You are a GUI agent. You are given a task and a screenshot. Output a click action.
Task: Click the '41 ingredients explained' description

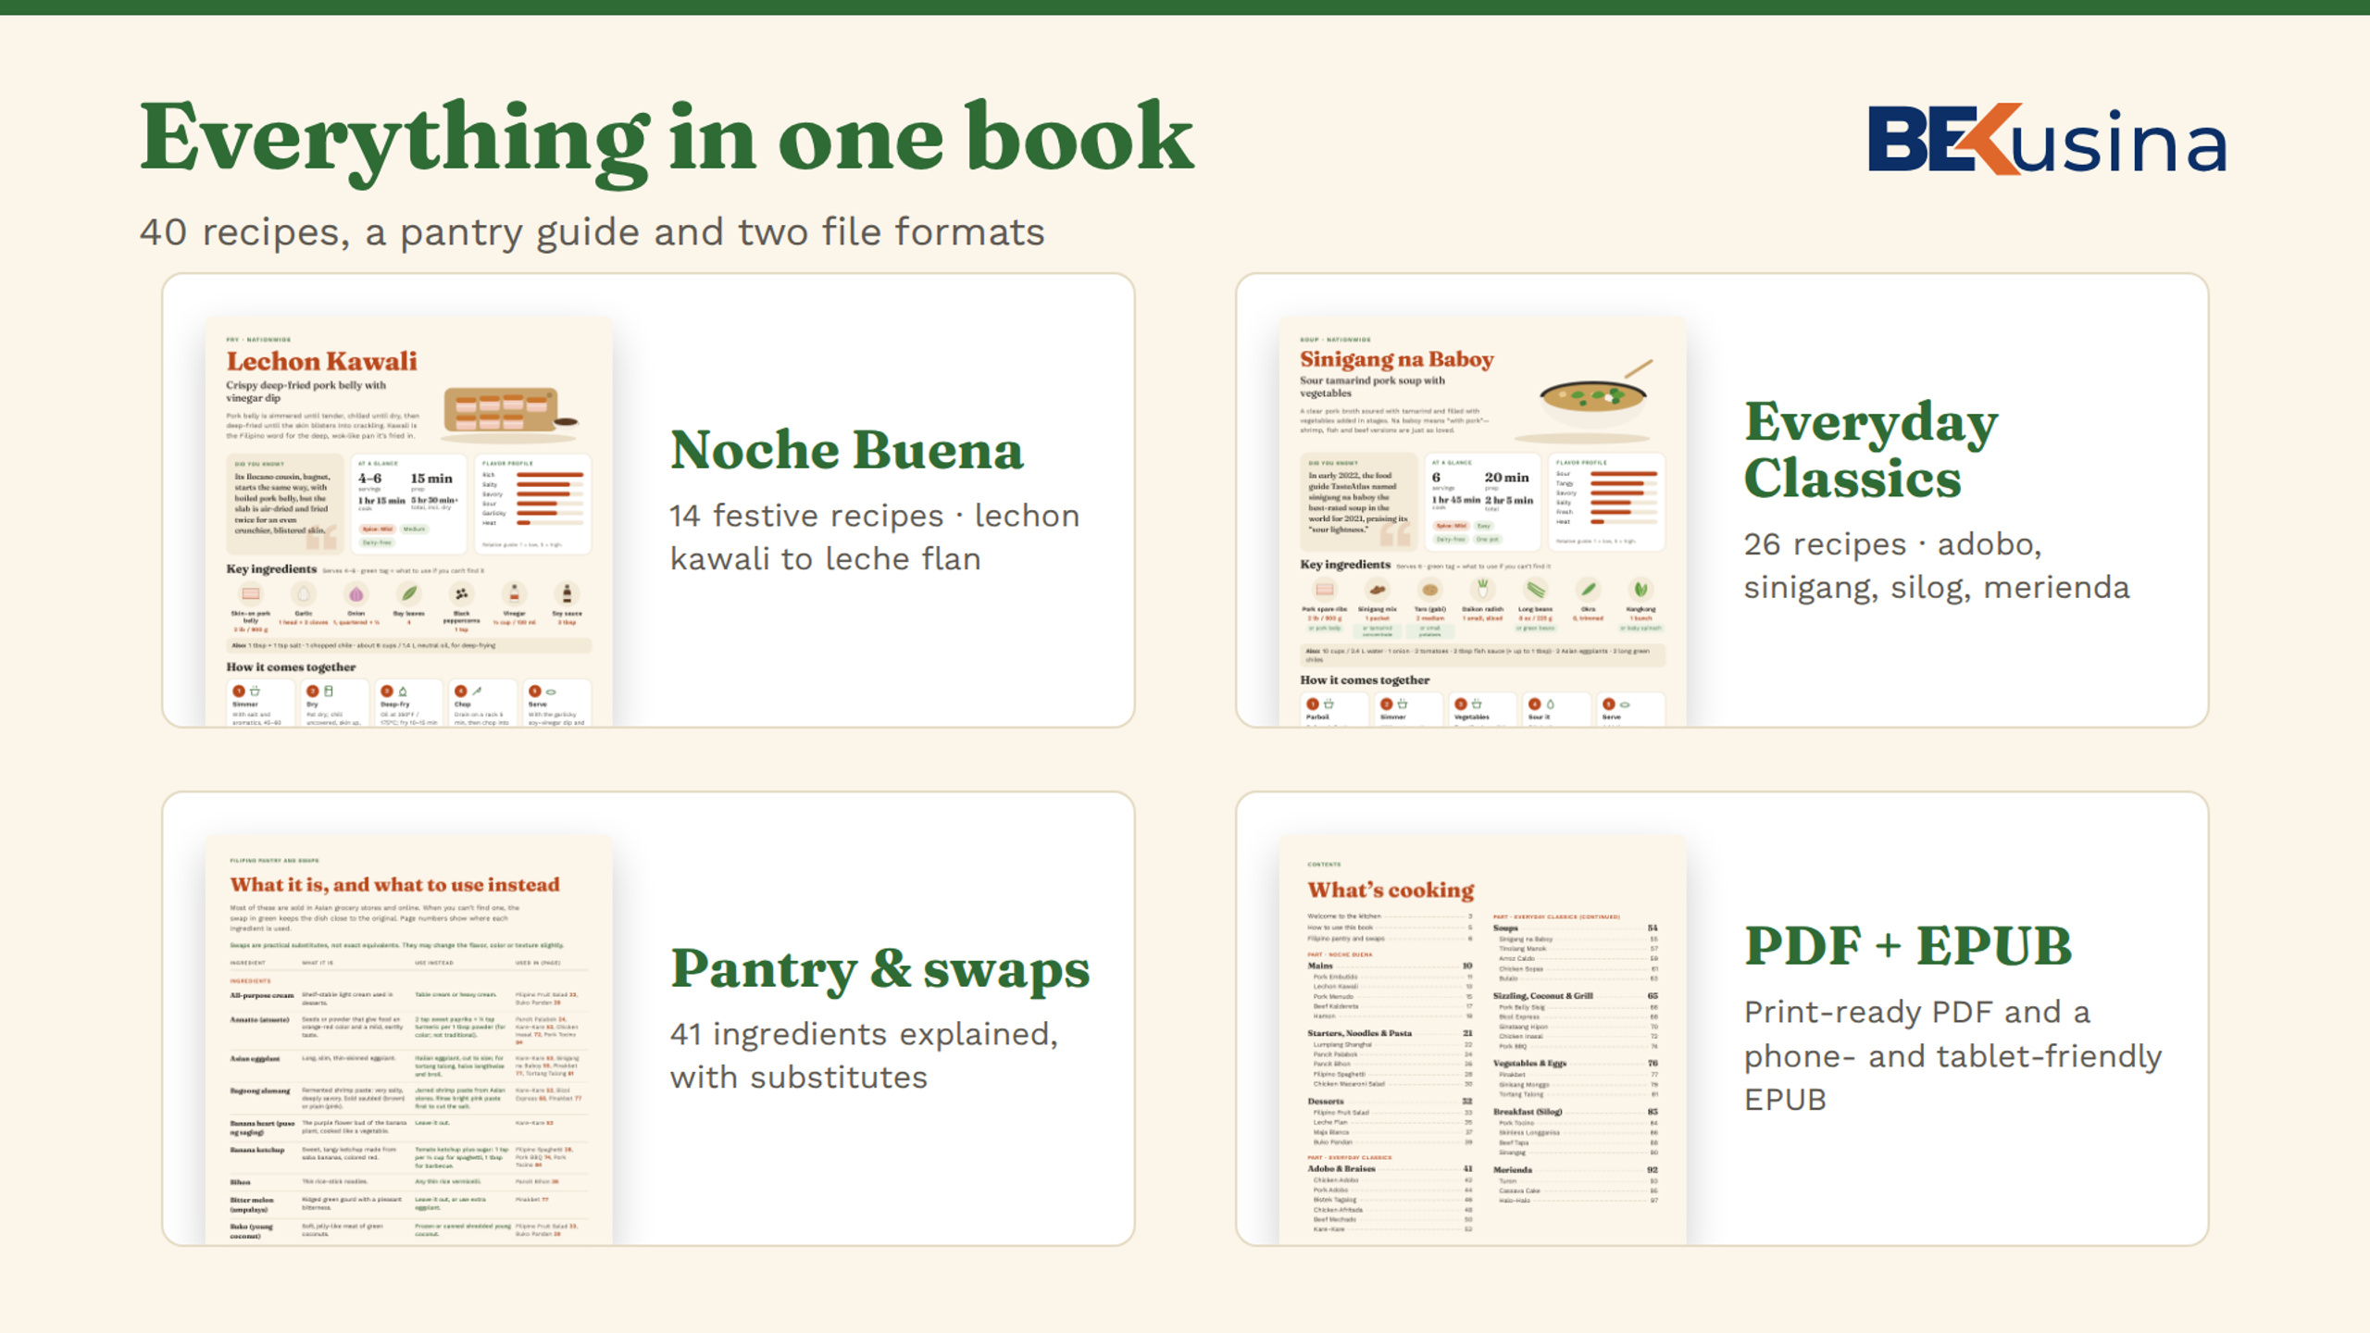click(x=864, y=1055)
